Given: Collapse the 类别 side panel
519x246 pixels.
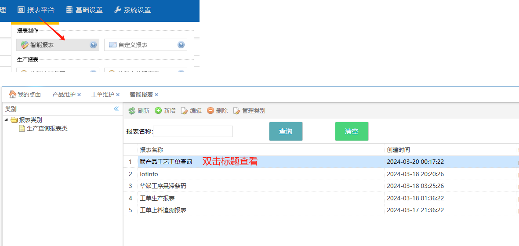Looking at the screenshot, I should [116, 109].
